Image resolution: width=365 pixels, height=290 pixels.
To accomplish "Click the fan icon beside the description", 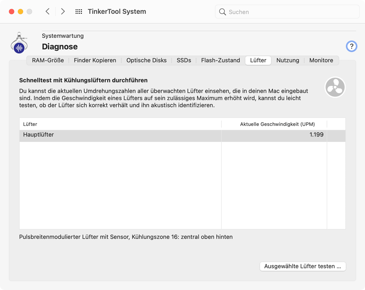I will [335, 87].
